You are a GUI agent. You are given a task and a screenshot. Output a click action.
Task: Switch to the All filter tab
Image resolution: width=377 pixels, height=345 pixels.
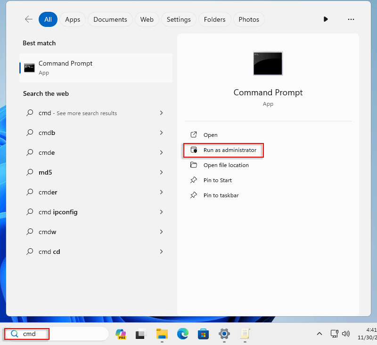[48, 19]
